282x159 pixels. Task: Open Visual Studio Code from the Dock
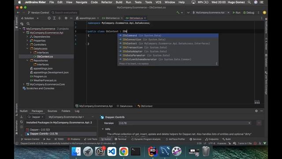111,151
